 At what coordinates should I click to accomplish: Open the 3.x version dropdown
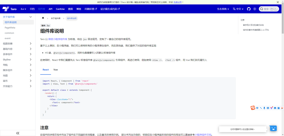click(x=23, y=9)
